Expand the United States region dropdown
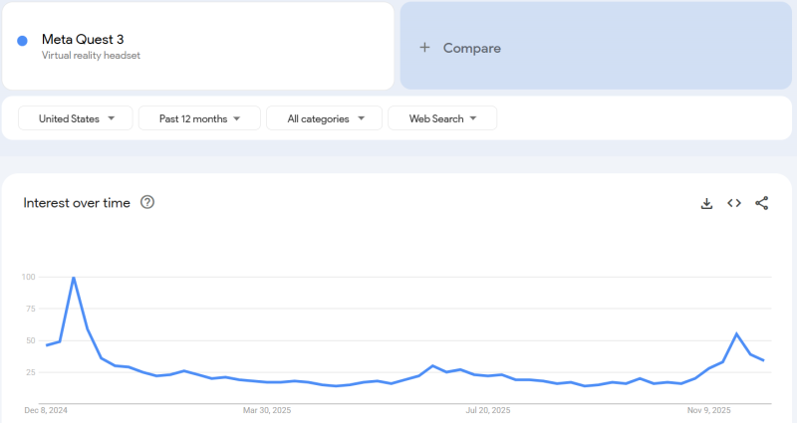The width and height of the screenshot is (797, 423). click(x=76, y=118)
